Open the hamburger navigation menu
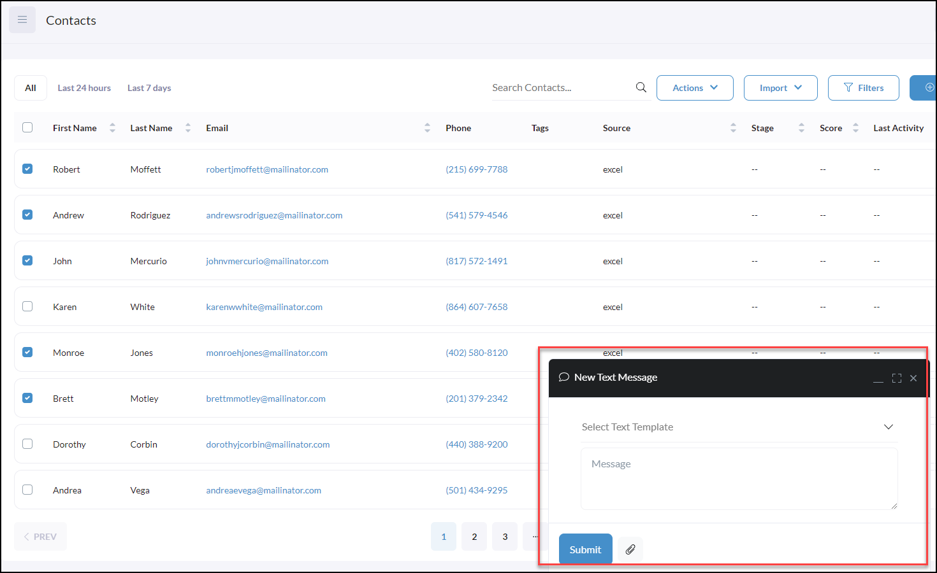 (22, 20)
